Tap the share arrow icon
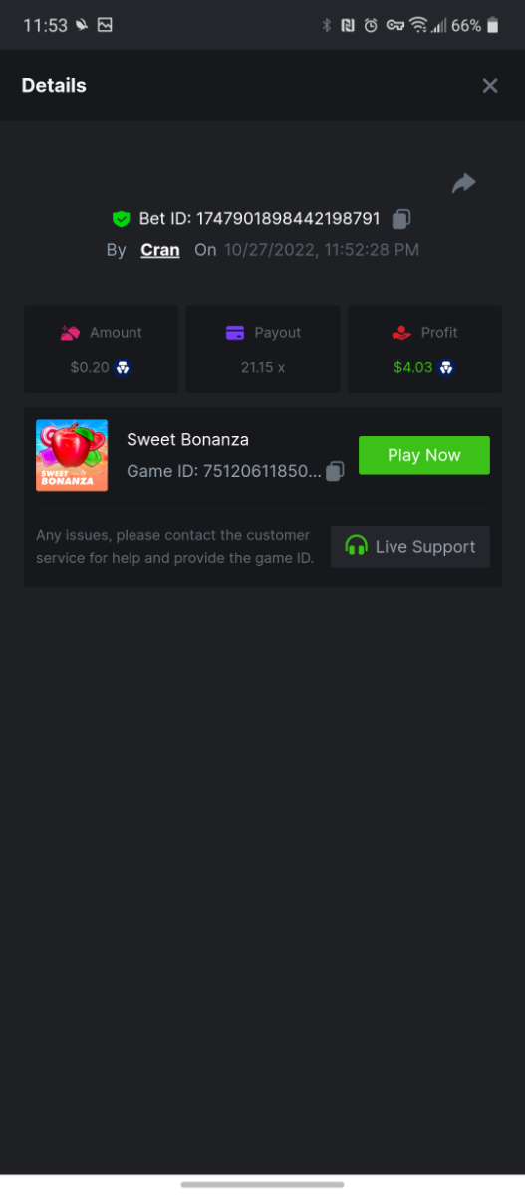 463,183
